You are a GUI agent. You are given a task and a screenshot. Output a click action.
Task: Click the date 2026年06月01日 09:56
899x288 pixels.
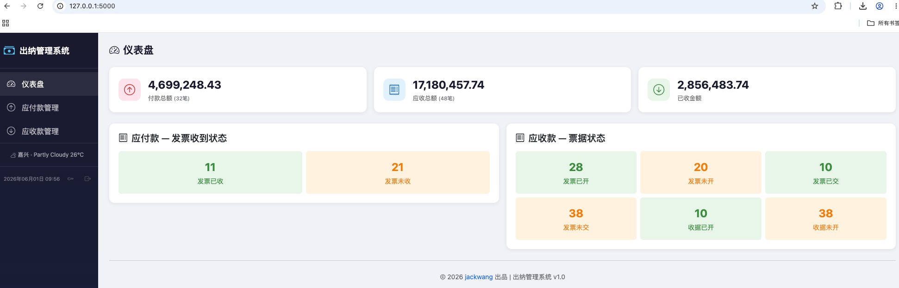[32, 179]
